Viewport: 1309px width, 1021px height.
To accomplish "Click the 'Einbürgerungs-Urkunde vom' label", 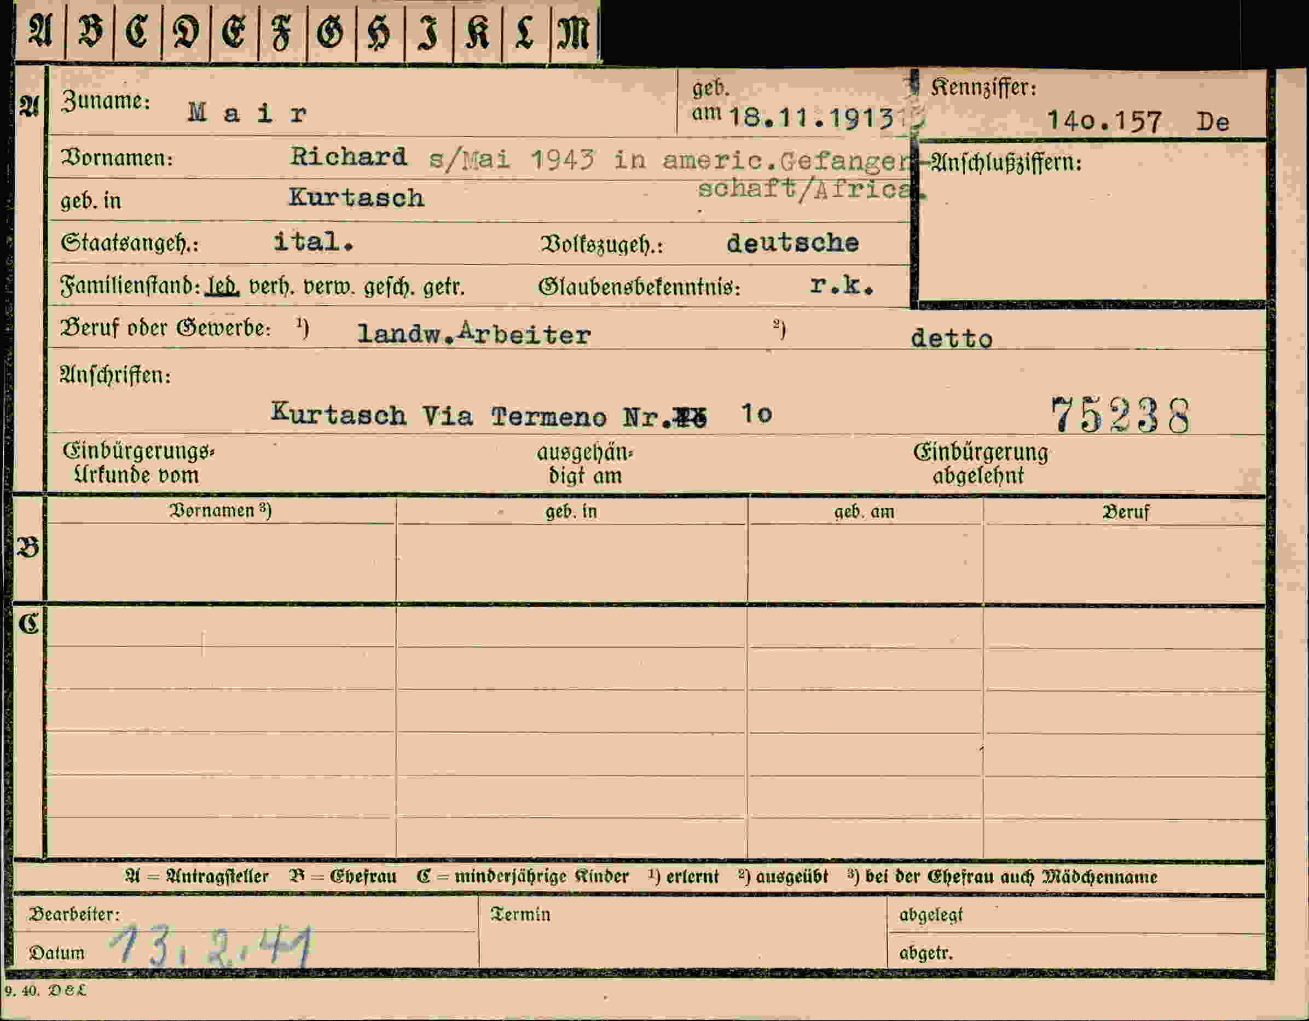I will [x=138, y=462].
